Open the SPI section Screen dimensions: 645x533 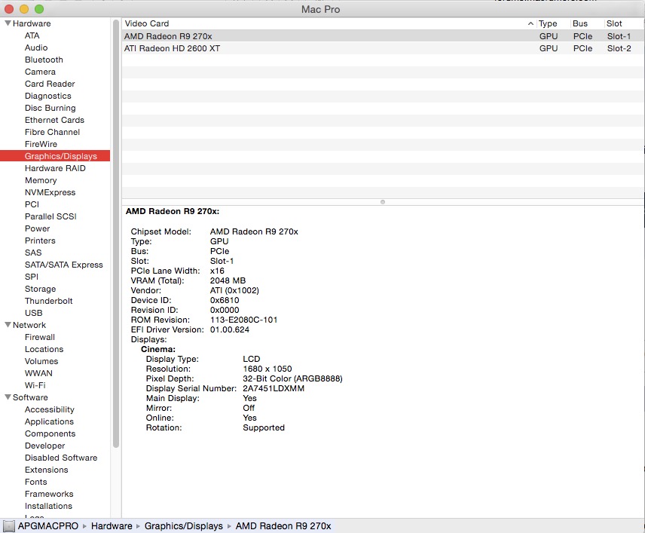(31, 277)
